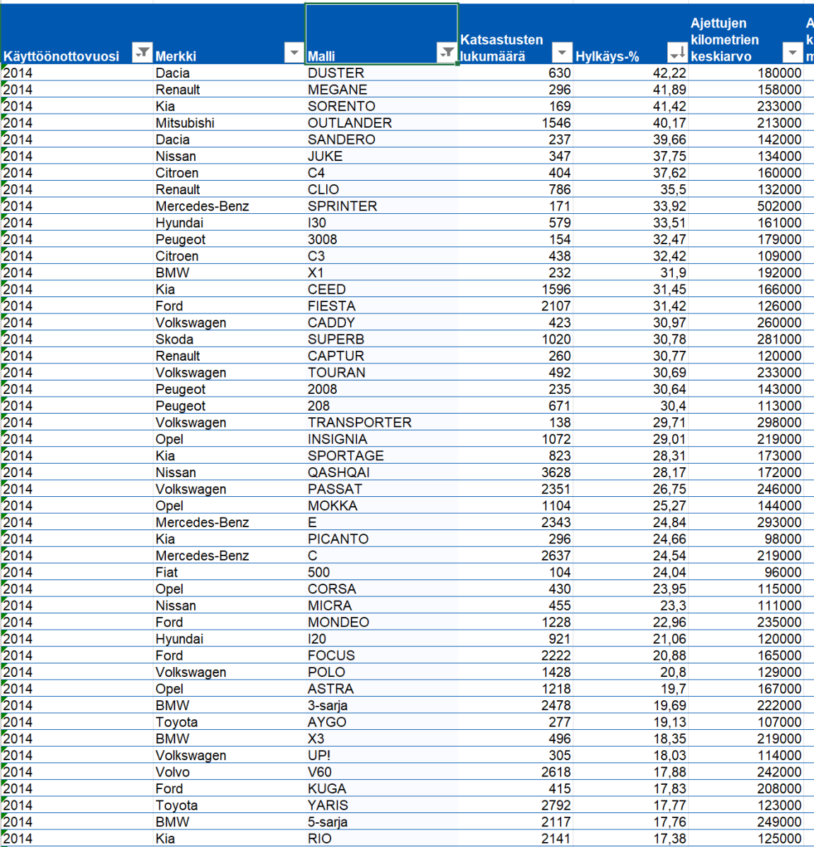The width and height of the screenshot is (814, 847).
Task: Select the Käyttöönottovuosi header cell
Action: coord(76,34)
